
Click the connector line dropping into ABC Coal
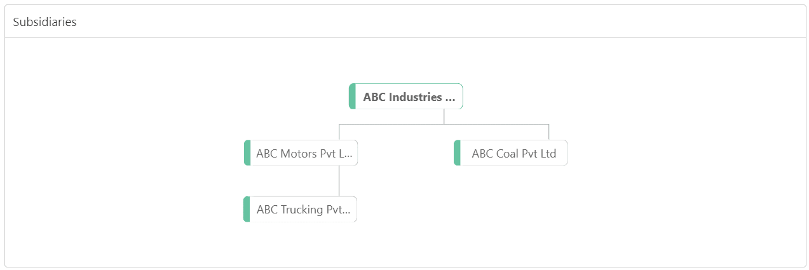coord(548,132)
